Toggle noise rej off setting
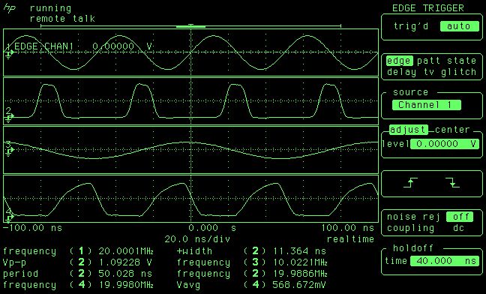486x294 pixels. click(x=460, y=217)
